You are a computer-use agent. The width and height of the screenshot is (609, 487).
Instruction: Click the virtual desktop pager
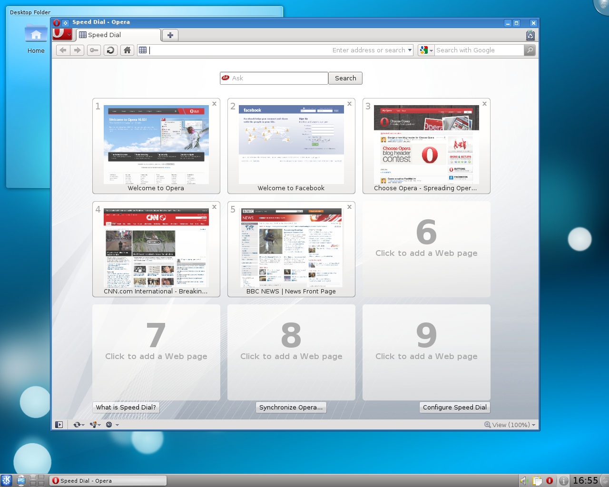tap(37, 480)
